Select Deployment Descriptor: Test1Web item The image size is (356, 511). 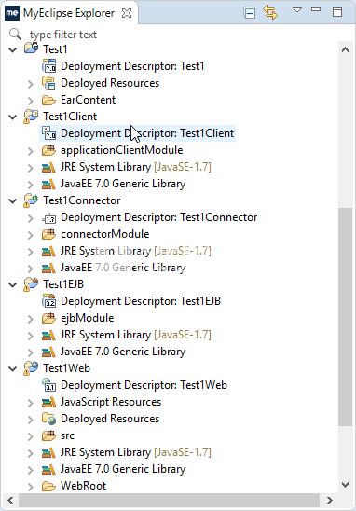tap(144, 385)
